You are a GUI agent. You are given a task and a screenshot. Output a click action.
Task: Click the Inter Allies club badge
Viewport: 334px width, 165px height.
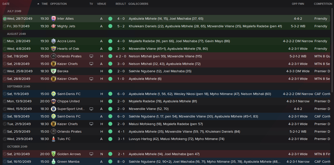pos(53,18)
